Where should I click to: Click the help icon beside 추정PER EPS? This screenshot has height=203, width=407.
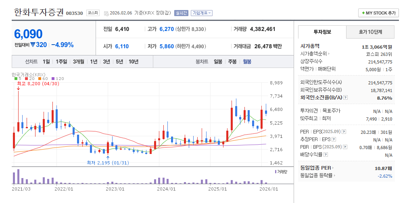point(334,139)
